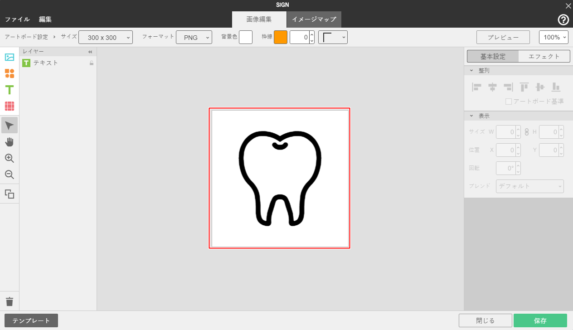
Task: Select the エフェクト tab
Action: point(544,56)
